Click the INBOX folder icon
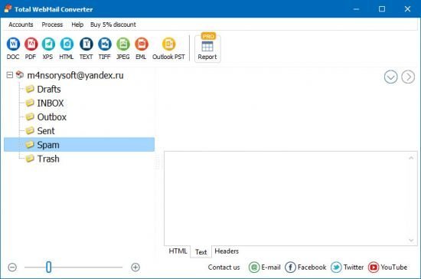This screenshot has width=421, height=279. point(30,103)
